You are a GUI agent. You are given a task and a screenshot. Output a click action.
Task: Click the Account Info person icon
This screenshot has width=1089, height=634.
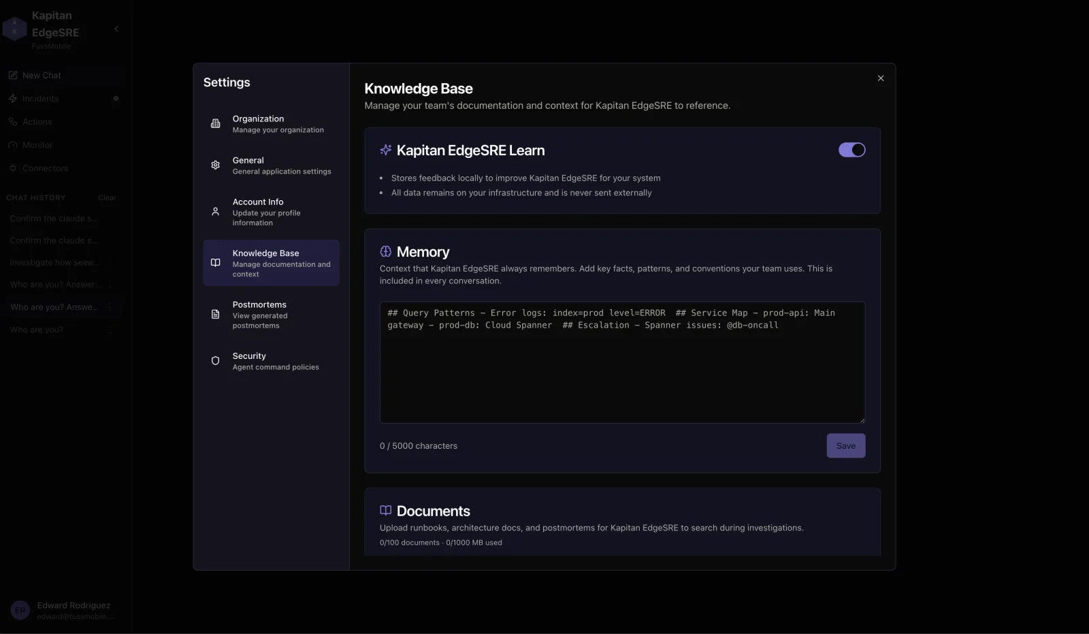[215, 212]
